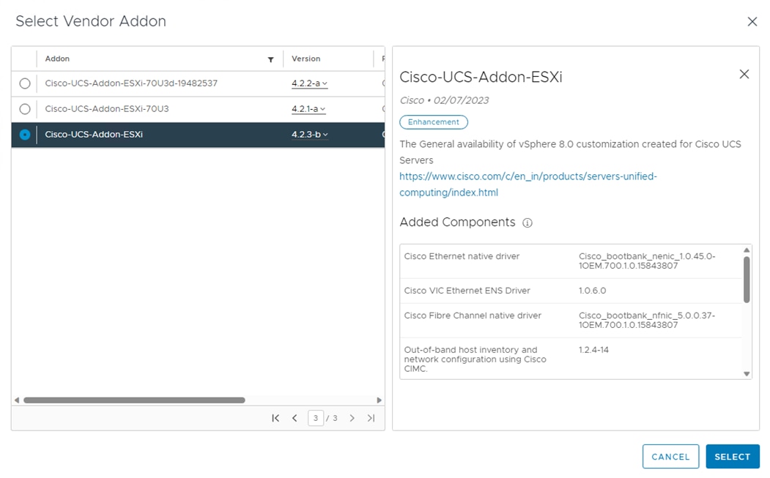Open the 4.2.1-a version dropdown
This screenshot has width=770, height=478.
point(309,109)
